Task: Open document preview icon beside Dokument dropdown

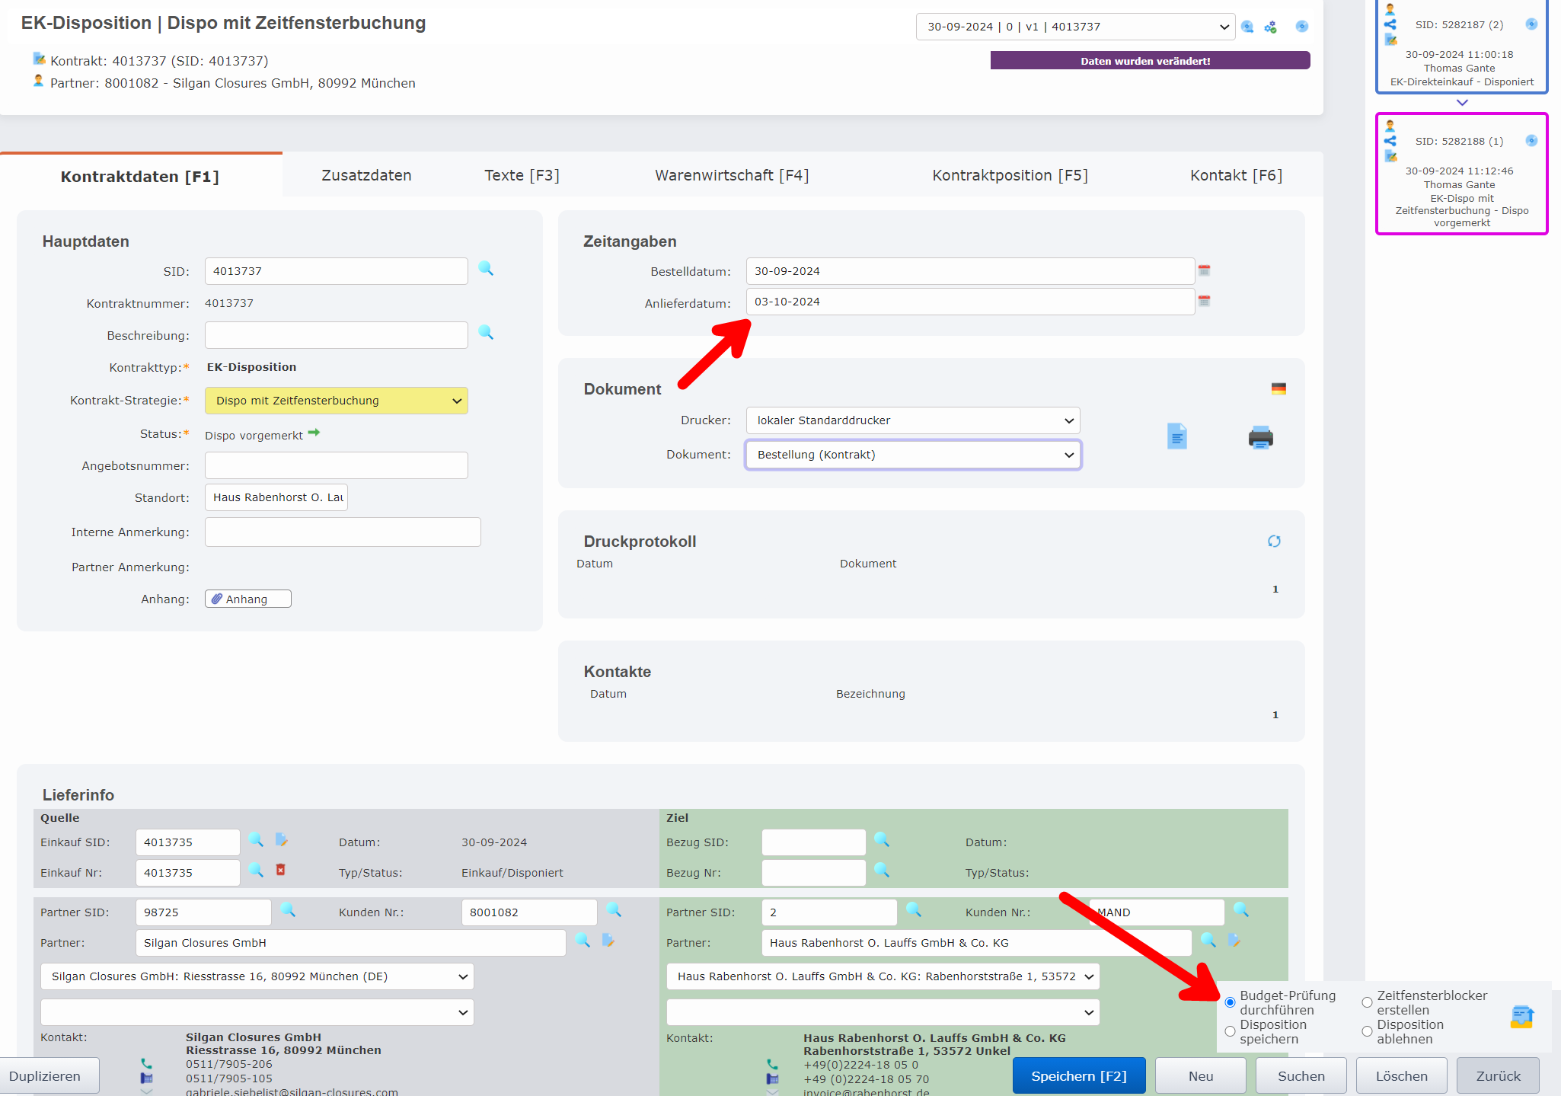Action: tap(1176, 436)
